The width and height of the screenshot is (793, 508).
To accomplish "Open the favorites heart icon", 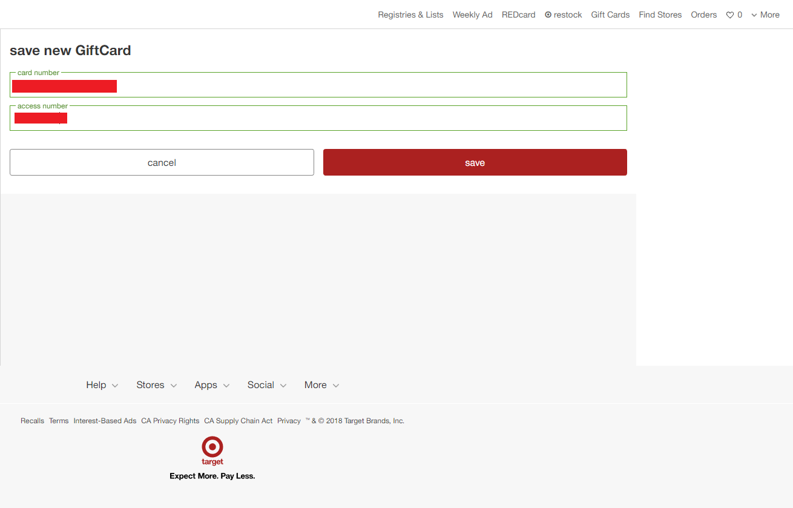I will point(730,15).
